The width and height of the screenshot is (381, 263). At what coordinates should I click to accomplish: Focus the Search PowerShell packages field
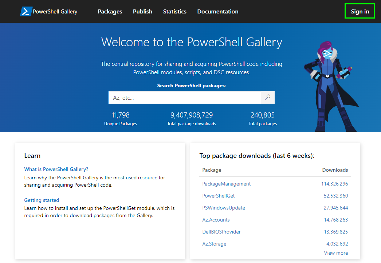pyautogui.click(x=185, y=97)
